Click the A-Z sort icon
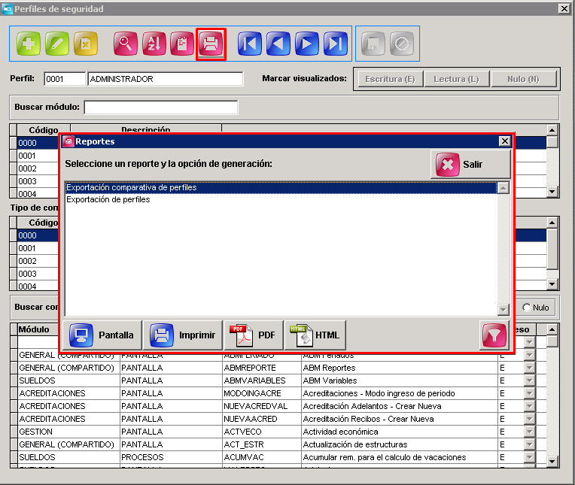575x485 pixels. 154,44
